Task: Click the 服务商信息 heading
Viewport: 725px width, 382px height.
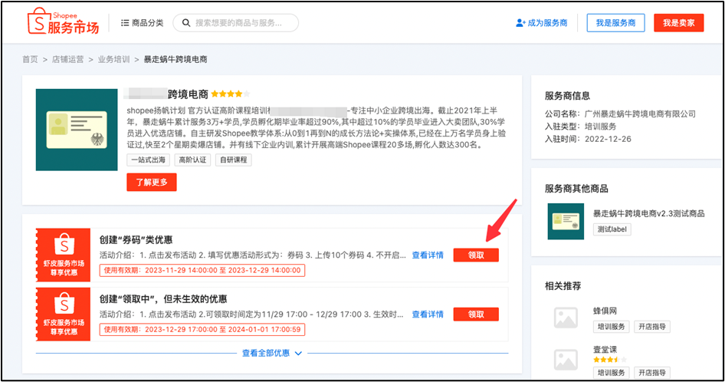Action: click(x=567, y=96)
